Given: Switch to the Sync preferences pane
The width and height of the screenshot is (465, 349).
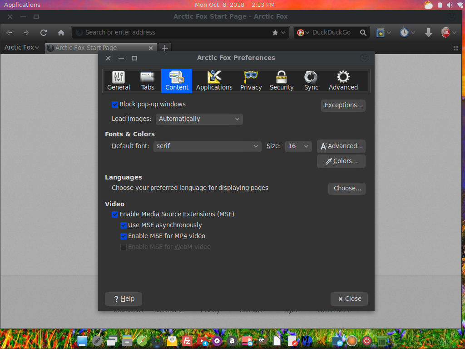Looking at the screenshot, I should tap(311, 81).
